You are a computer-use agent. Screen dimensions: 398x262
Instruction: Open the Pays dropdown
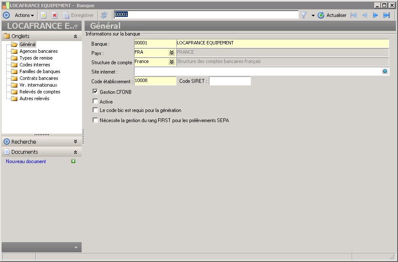tap(172, 52)
